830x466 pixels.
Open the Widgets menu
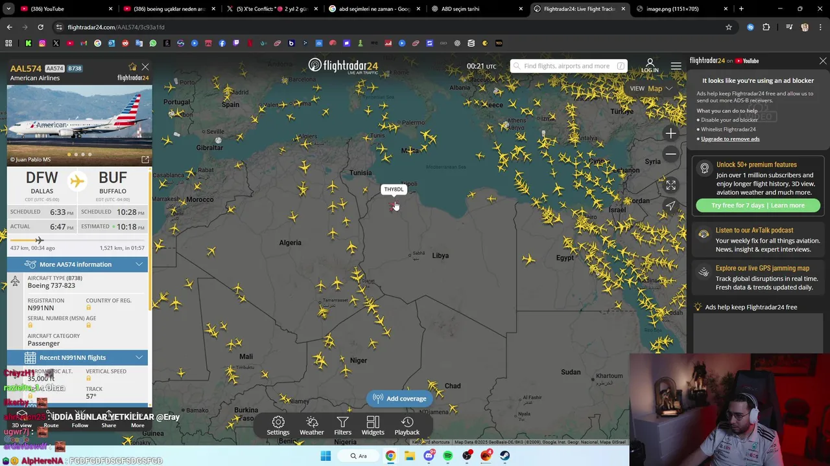(x=373, y=426)
